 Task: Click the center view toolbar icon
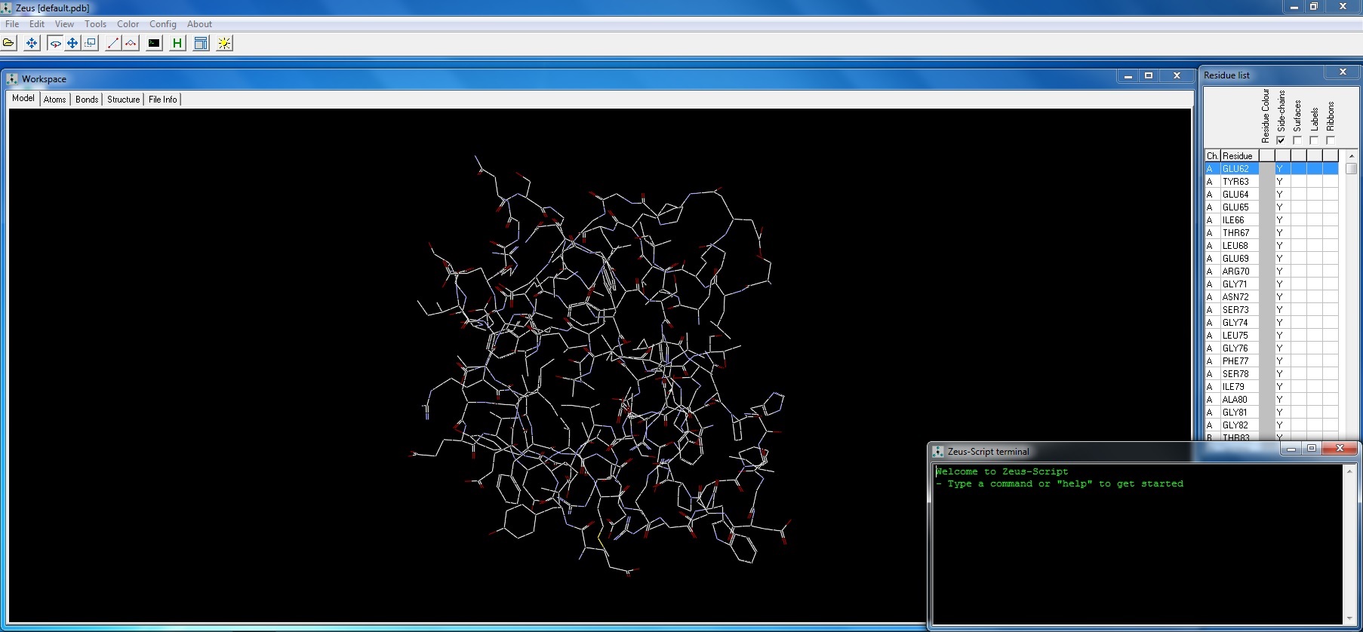click(32, 43)
